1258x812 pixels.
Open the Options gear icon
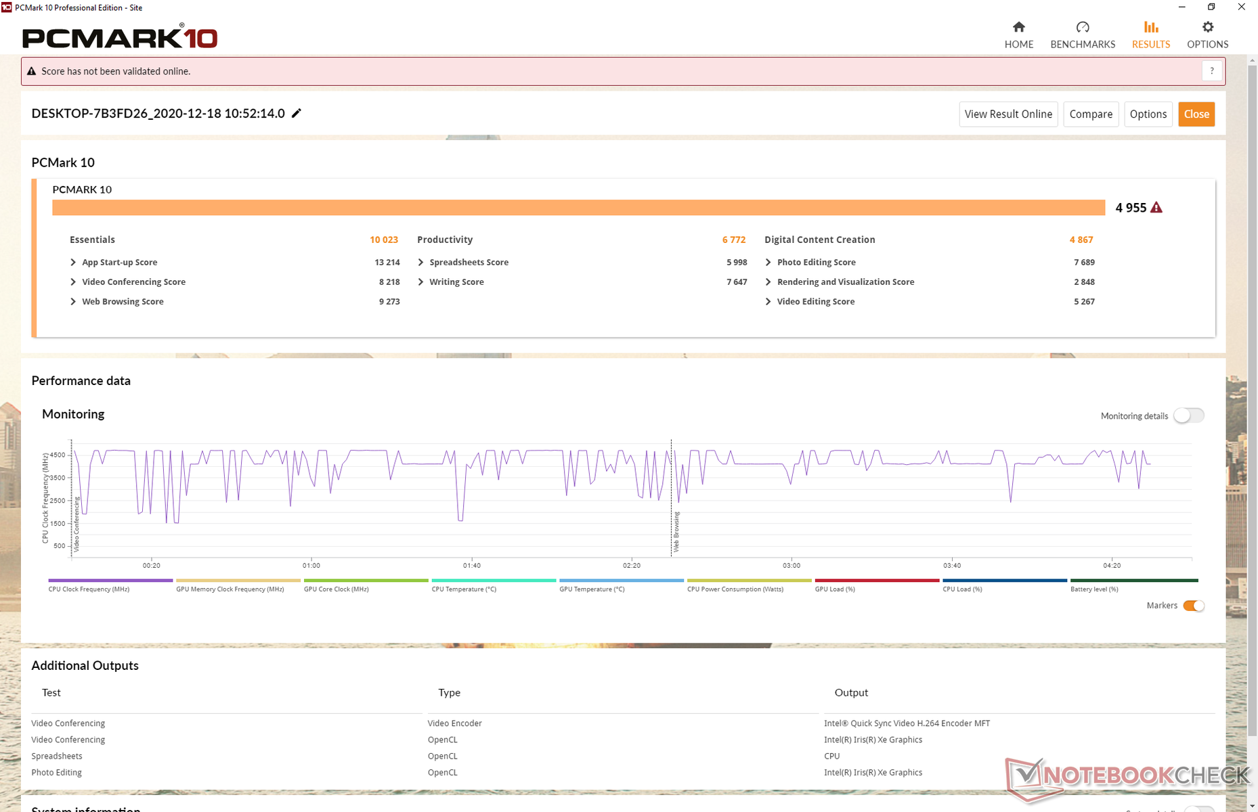[x=1207, y=27]
